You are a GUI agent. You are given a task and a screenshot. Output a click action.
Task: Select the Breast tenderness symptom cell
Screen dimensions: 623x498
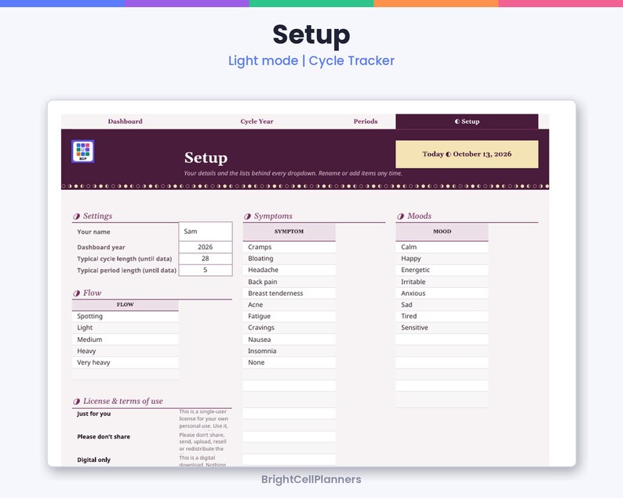click(x=289, y=293)
